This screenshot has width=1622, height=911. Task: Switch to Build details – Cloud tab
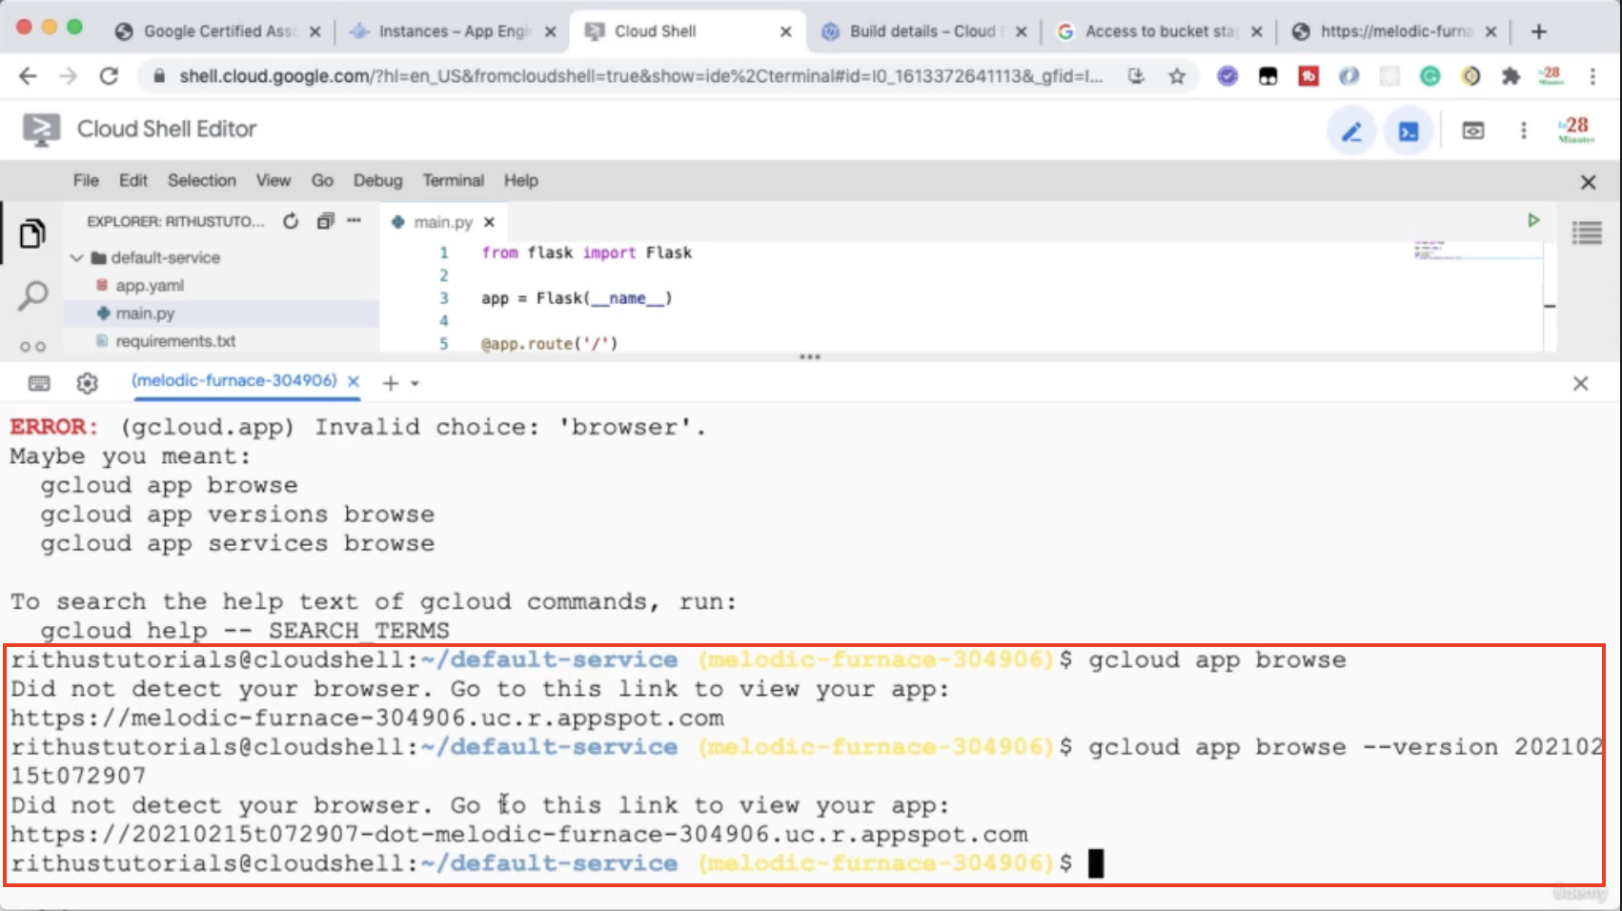coord(923,31)
